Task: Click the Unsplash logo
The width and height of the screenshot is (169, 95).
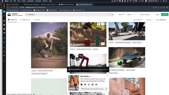Action: coord(9,15)
